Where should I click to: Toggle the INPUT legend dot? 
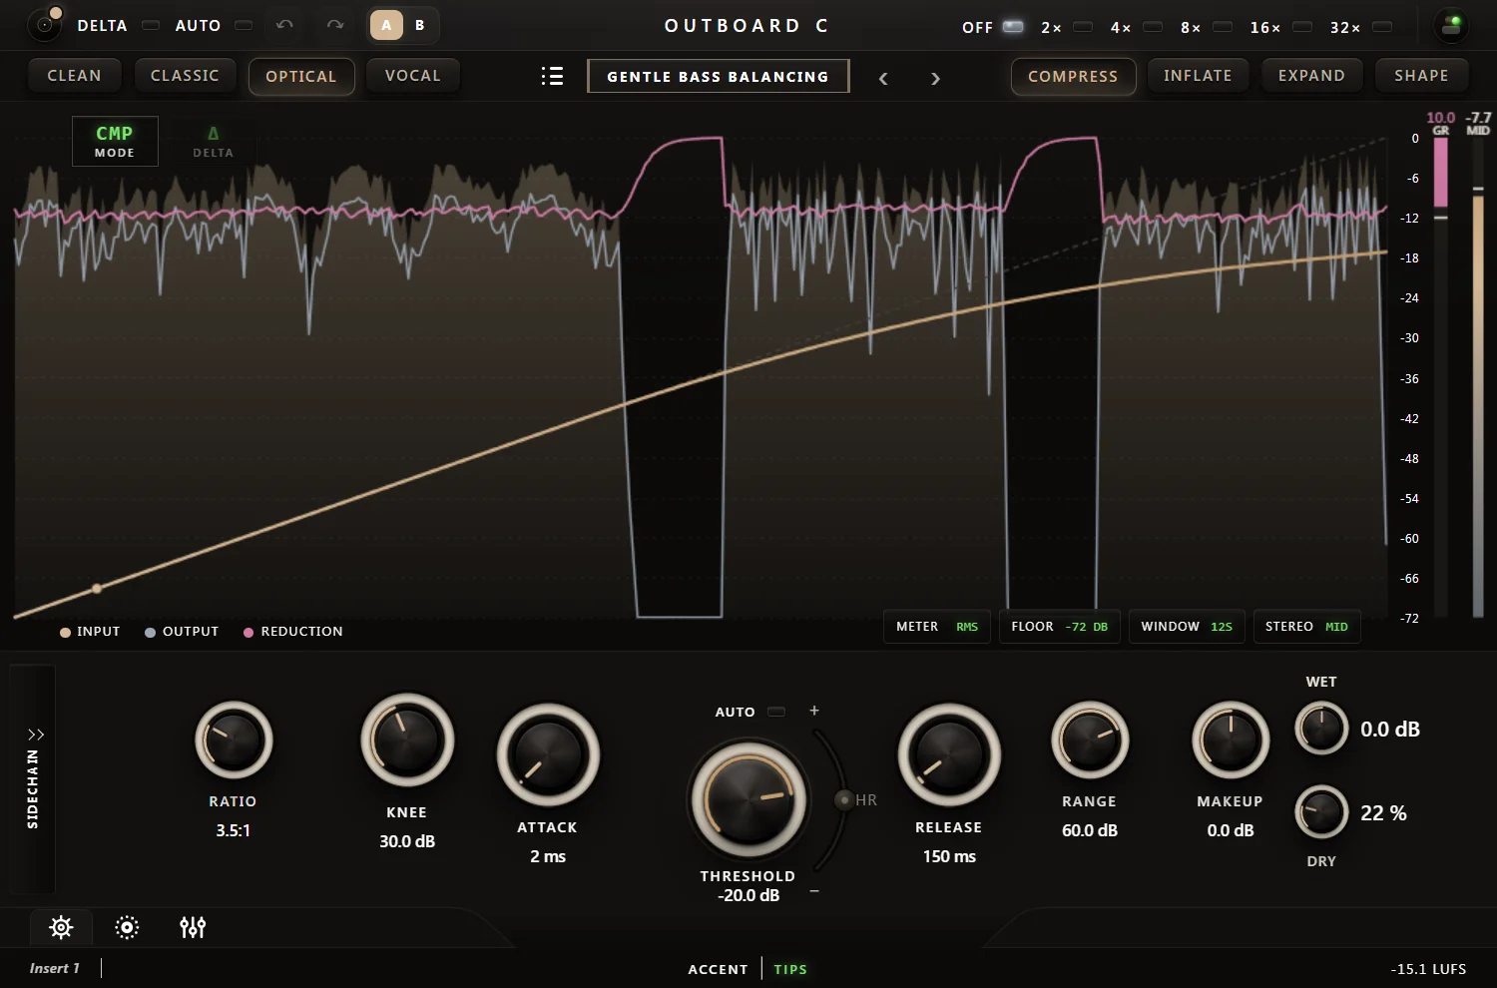point(65,633)
